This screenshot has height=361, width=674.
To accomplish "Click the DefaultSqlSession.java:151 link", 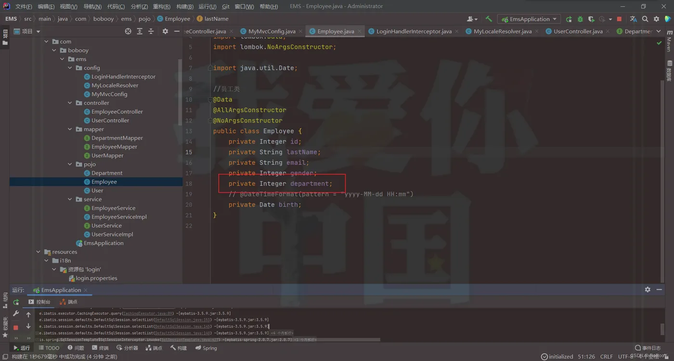I will coord(182,320).
